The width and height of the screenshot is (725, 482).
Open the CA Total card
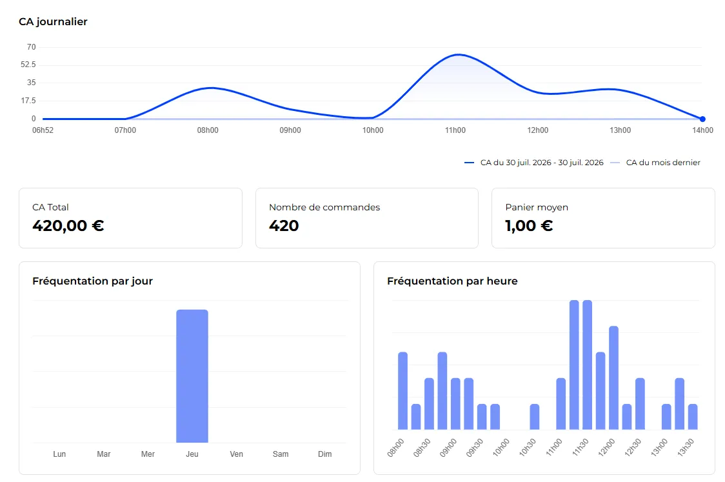[x=130, y=218]
